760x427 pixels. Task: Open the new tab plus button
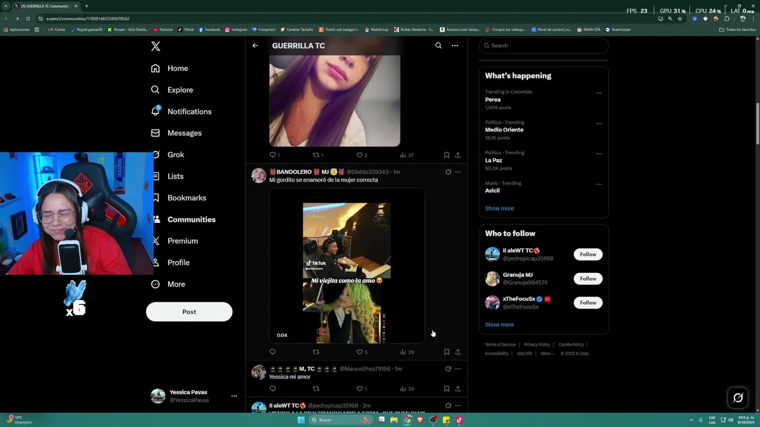click(87, 6)
